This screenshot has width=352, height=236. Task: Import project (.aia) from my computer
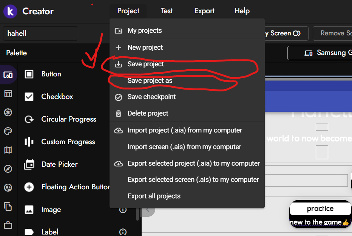click(x=187, y=130)
